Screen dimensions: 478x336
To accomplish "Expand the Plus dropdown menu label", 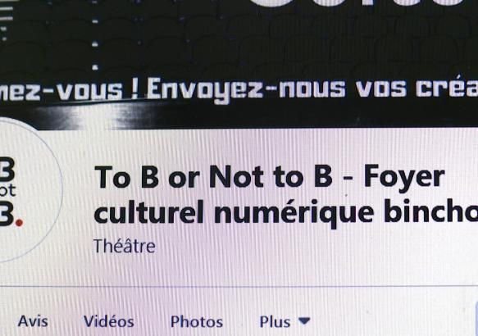I will 275,322.
